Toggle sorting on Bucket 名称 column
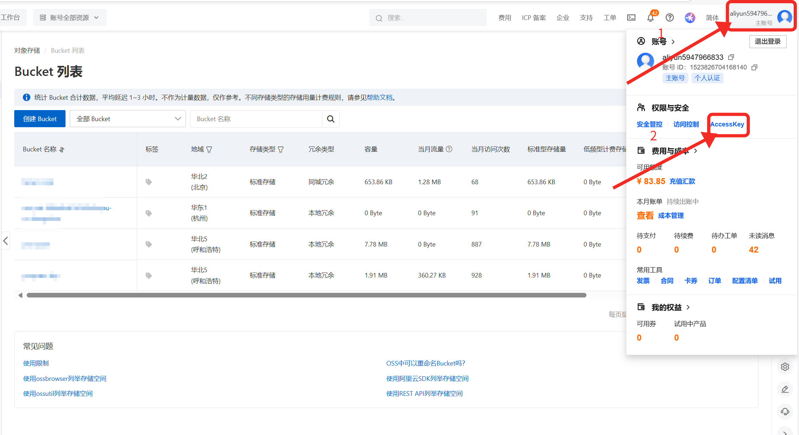The height and width of the screenshot is (435, 799). [x=62, y=149]
